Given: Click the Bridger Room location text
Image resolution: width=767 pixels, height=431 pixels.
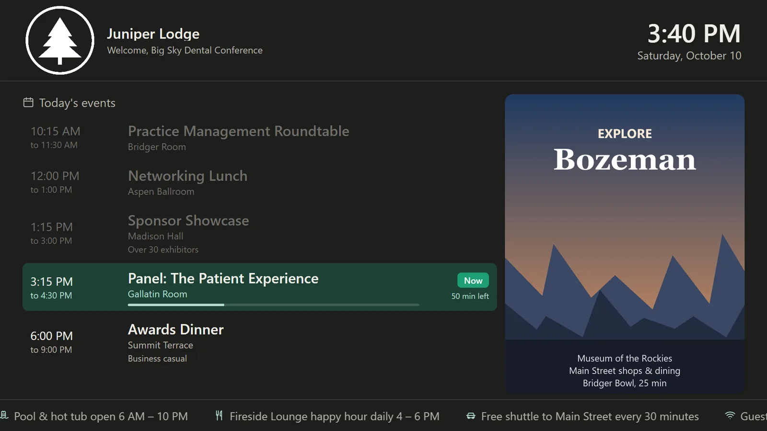Looking at the screenshot, I should [x=157, y=147].
